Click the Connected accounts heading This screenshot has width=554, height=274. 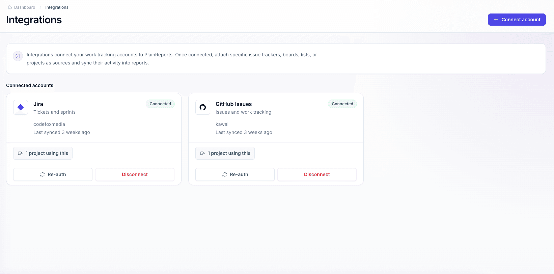(30, 85)
